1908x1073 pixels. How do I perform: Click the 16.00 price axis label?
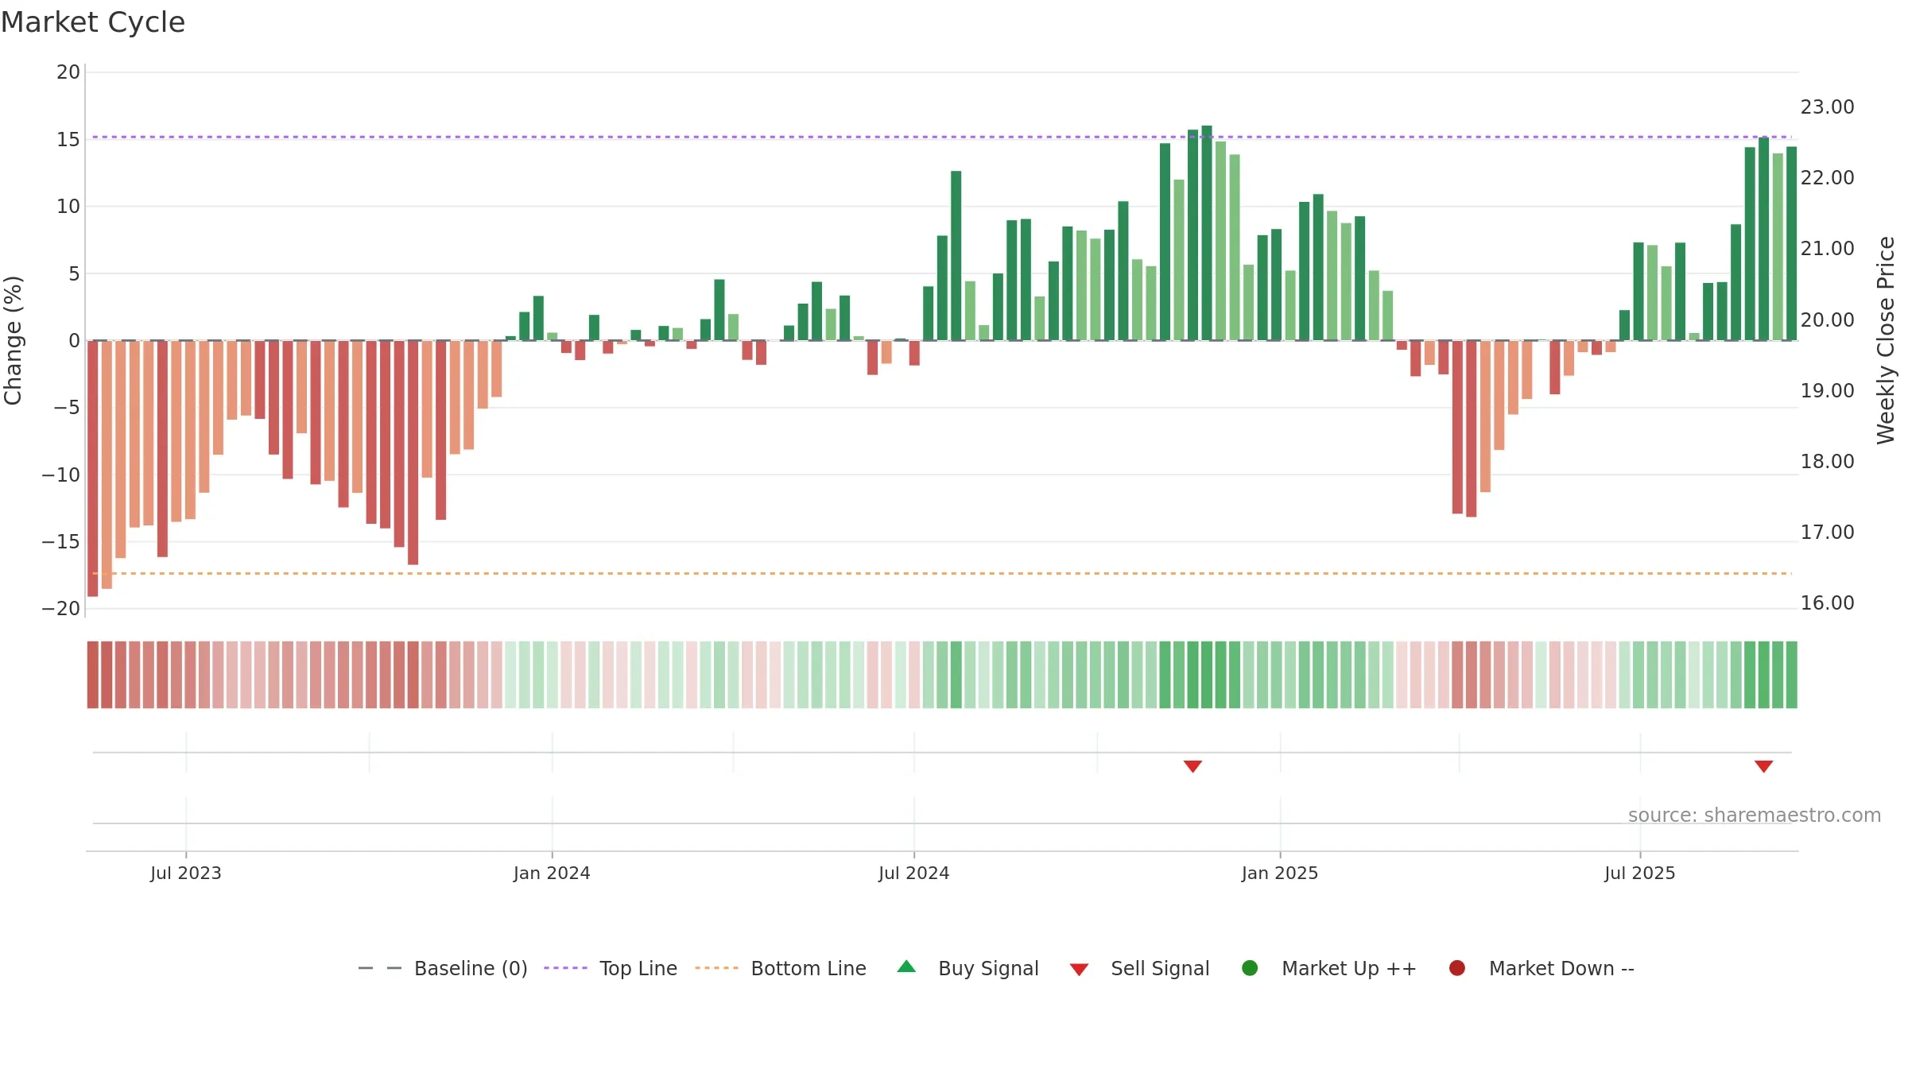[x=1827, y=603]
